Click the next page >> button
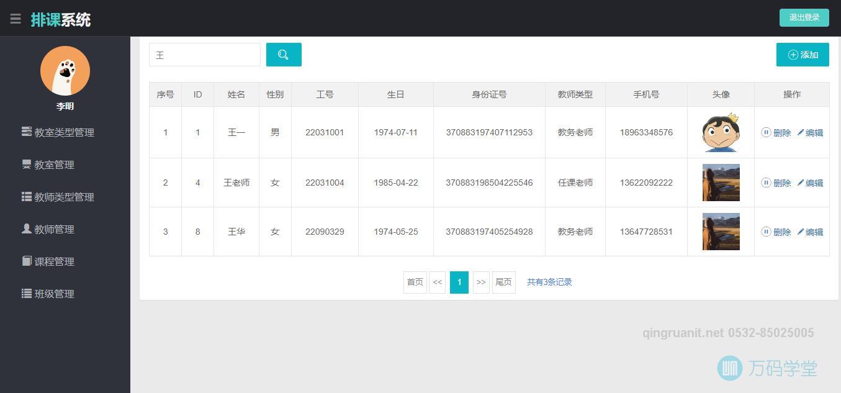The height and width of the screenshot is (393, 841). (x=481, y=282)
